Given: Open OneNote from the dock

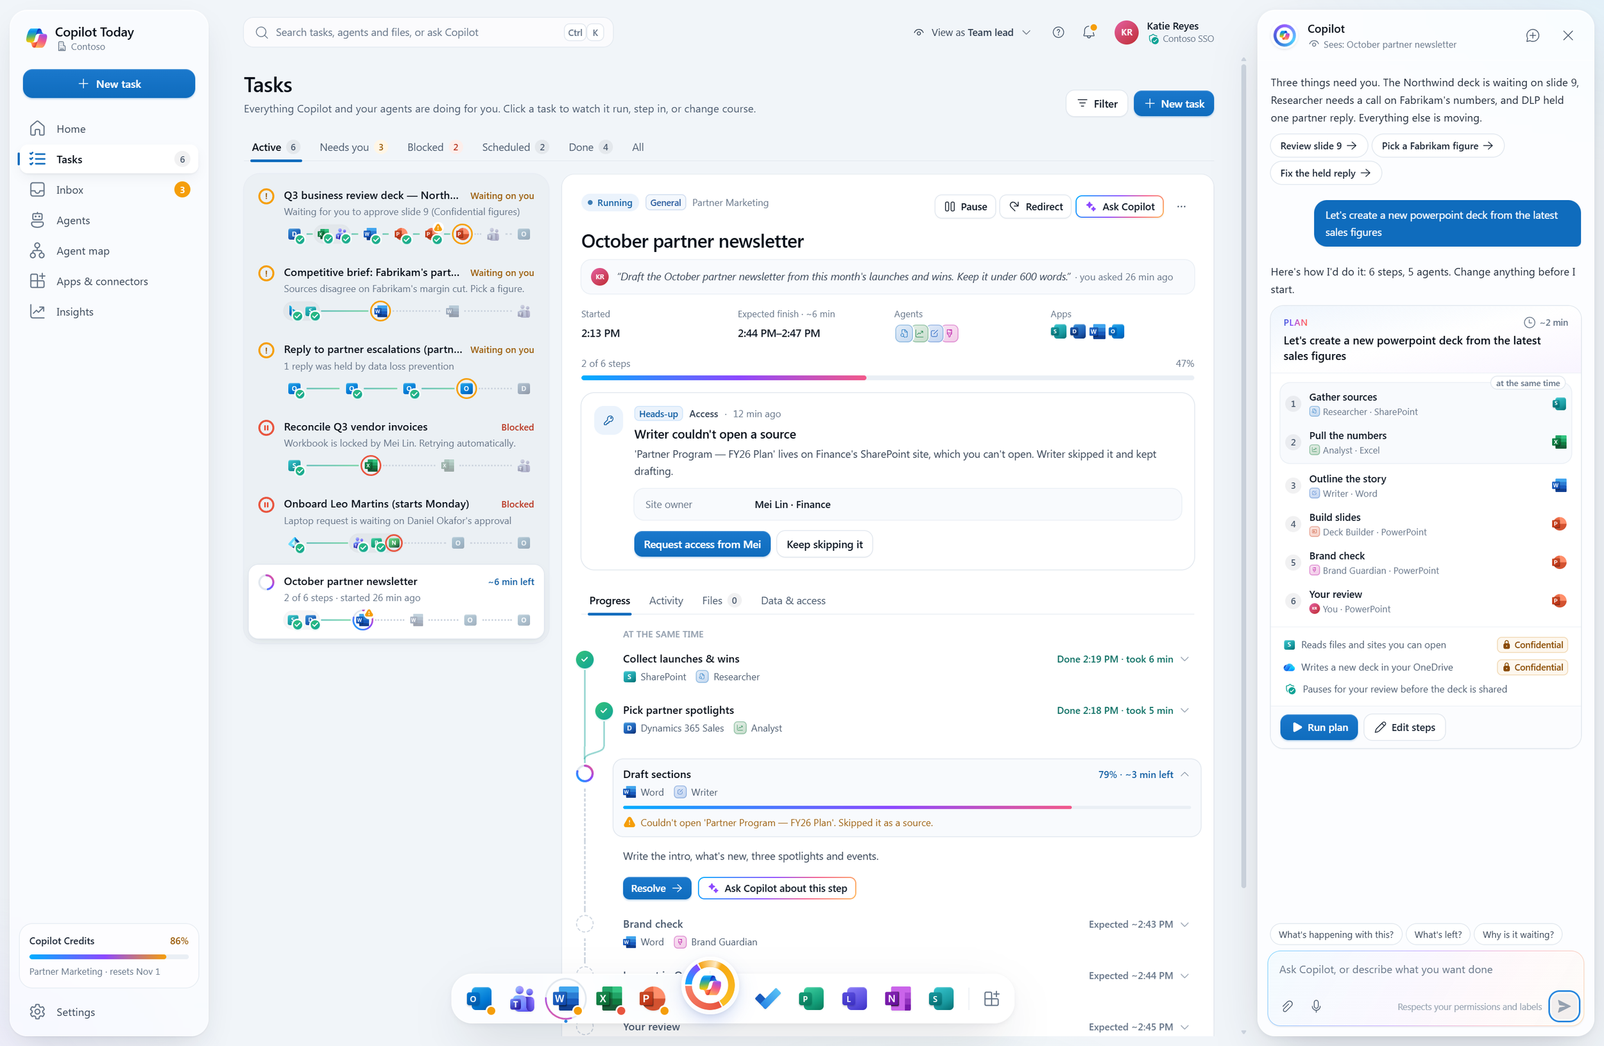Looking at the screenshot, I should (898, 999).
